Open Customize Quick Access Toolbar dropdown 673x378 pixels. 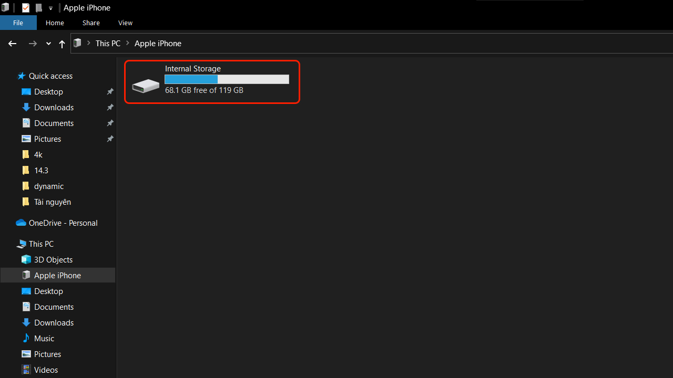[50, 8]
